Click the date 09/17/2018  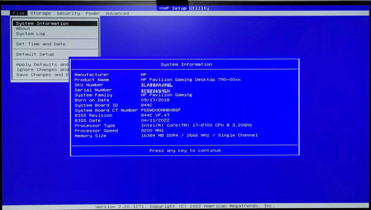pyautogui.click(x=155, y=100)
